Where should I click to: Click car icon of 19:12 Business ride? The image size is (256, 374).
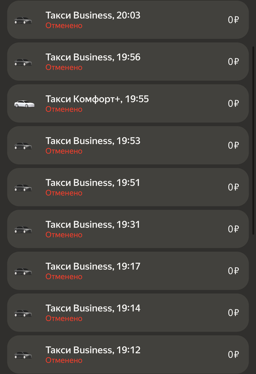pyautogui.click(x=23, y=355)
